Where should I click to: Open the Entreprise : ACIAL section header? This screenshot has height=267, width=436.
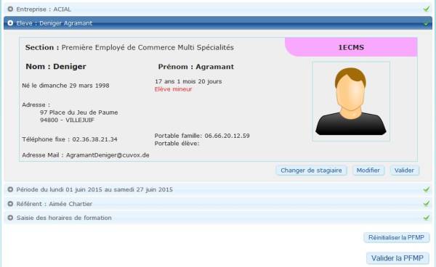[x=218, y=9]
